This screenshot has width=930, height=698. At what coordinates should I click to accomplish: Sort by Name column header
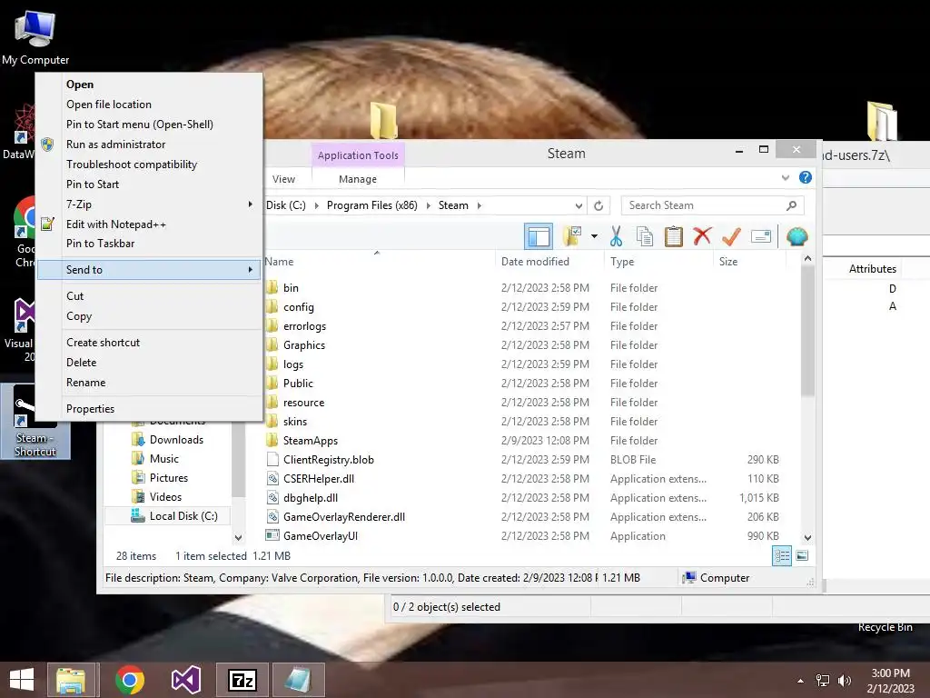click(x=379, y=262)
